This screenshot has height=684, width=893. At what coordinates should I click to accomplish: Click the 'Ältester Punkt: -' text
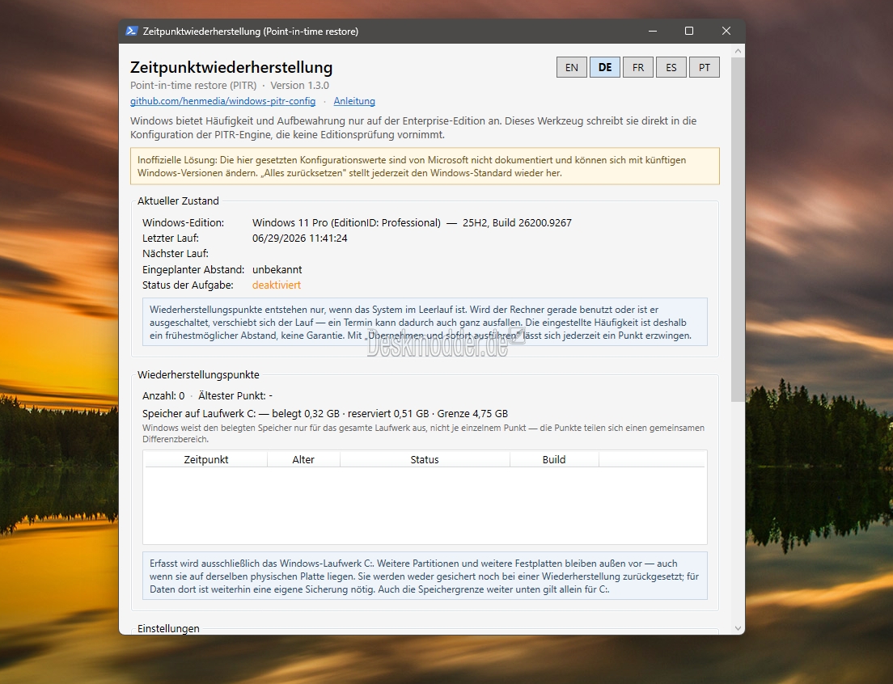coord(235,395)
